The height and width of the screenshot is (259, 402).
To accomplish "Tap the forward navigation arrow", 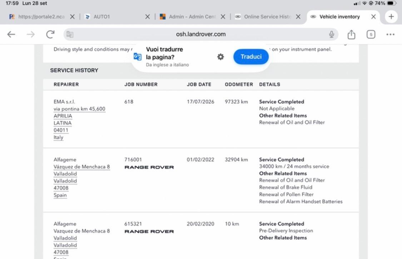I will (x=30, y=34).
